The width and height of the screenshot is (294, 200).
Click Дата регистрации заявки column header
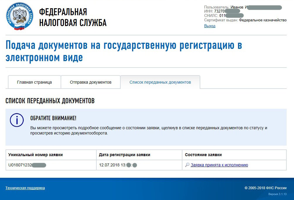[139, 155]
